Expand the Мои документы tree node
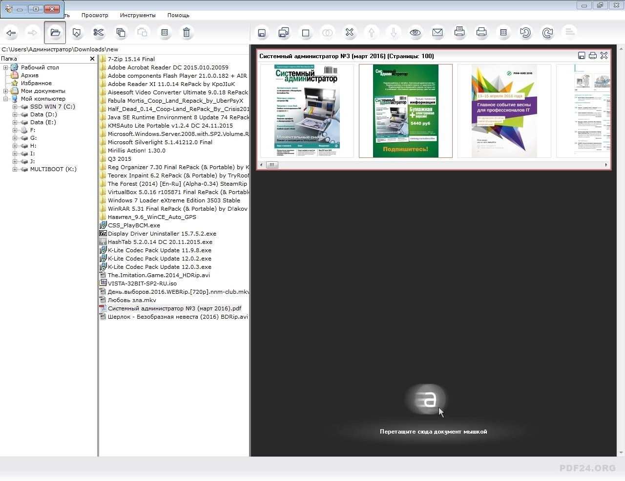This screenshot has height=481, width=625. click(6, 91)
